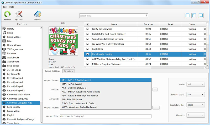The image size is (210, 125).
Task: Open the Channels dropdown
Action: [x=196, y=115]
